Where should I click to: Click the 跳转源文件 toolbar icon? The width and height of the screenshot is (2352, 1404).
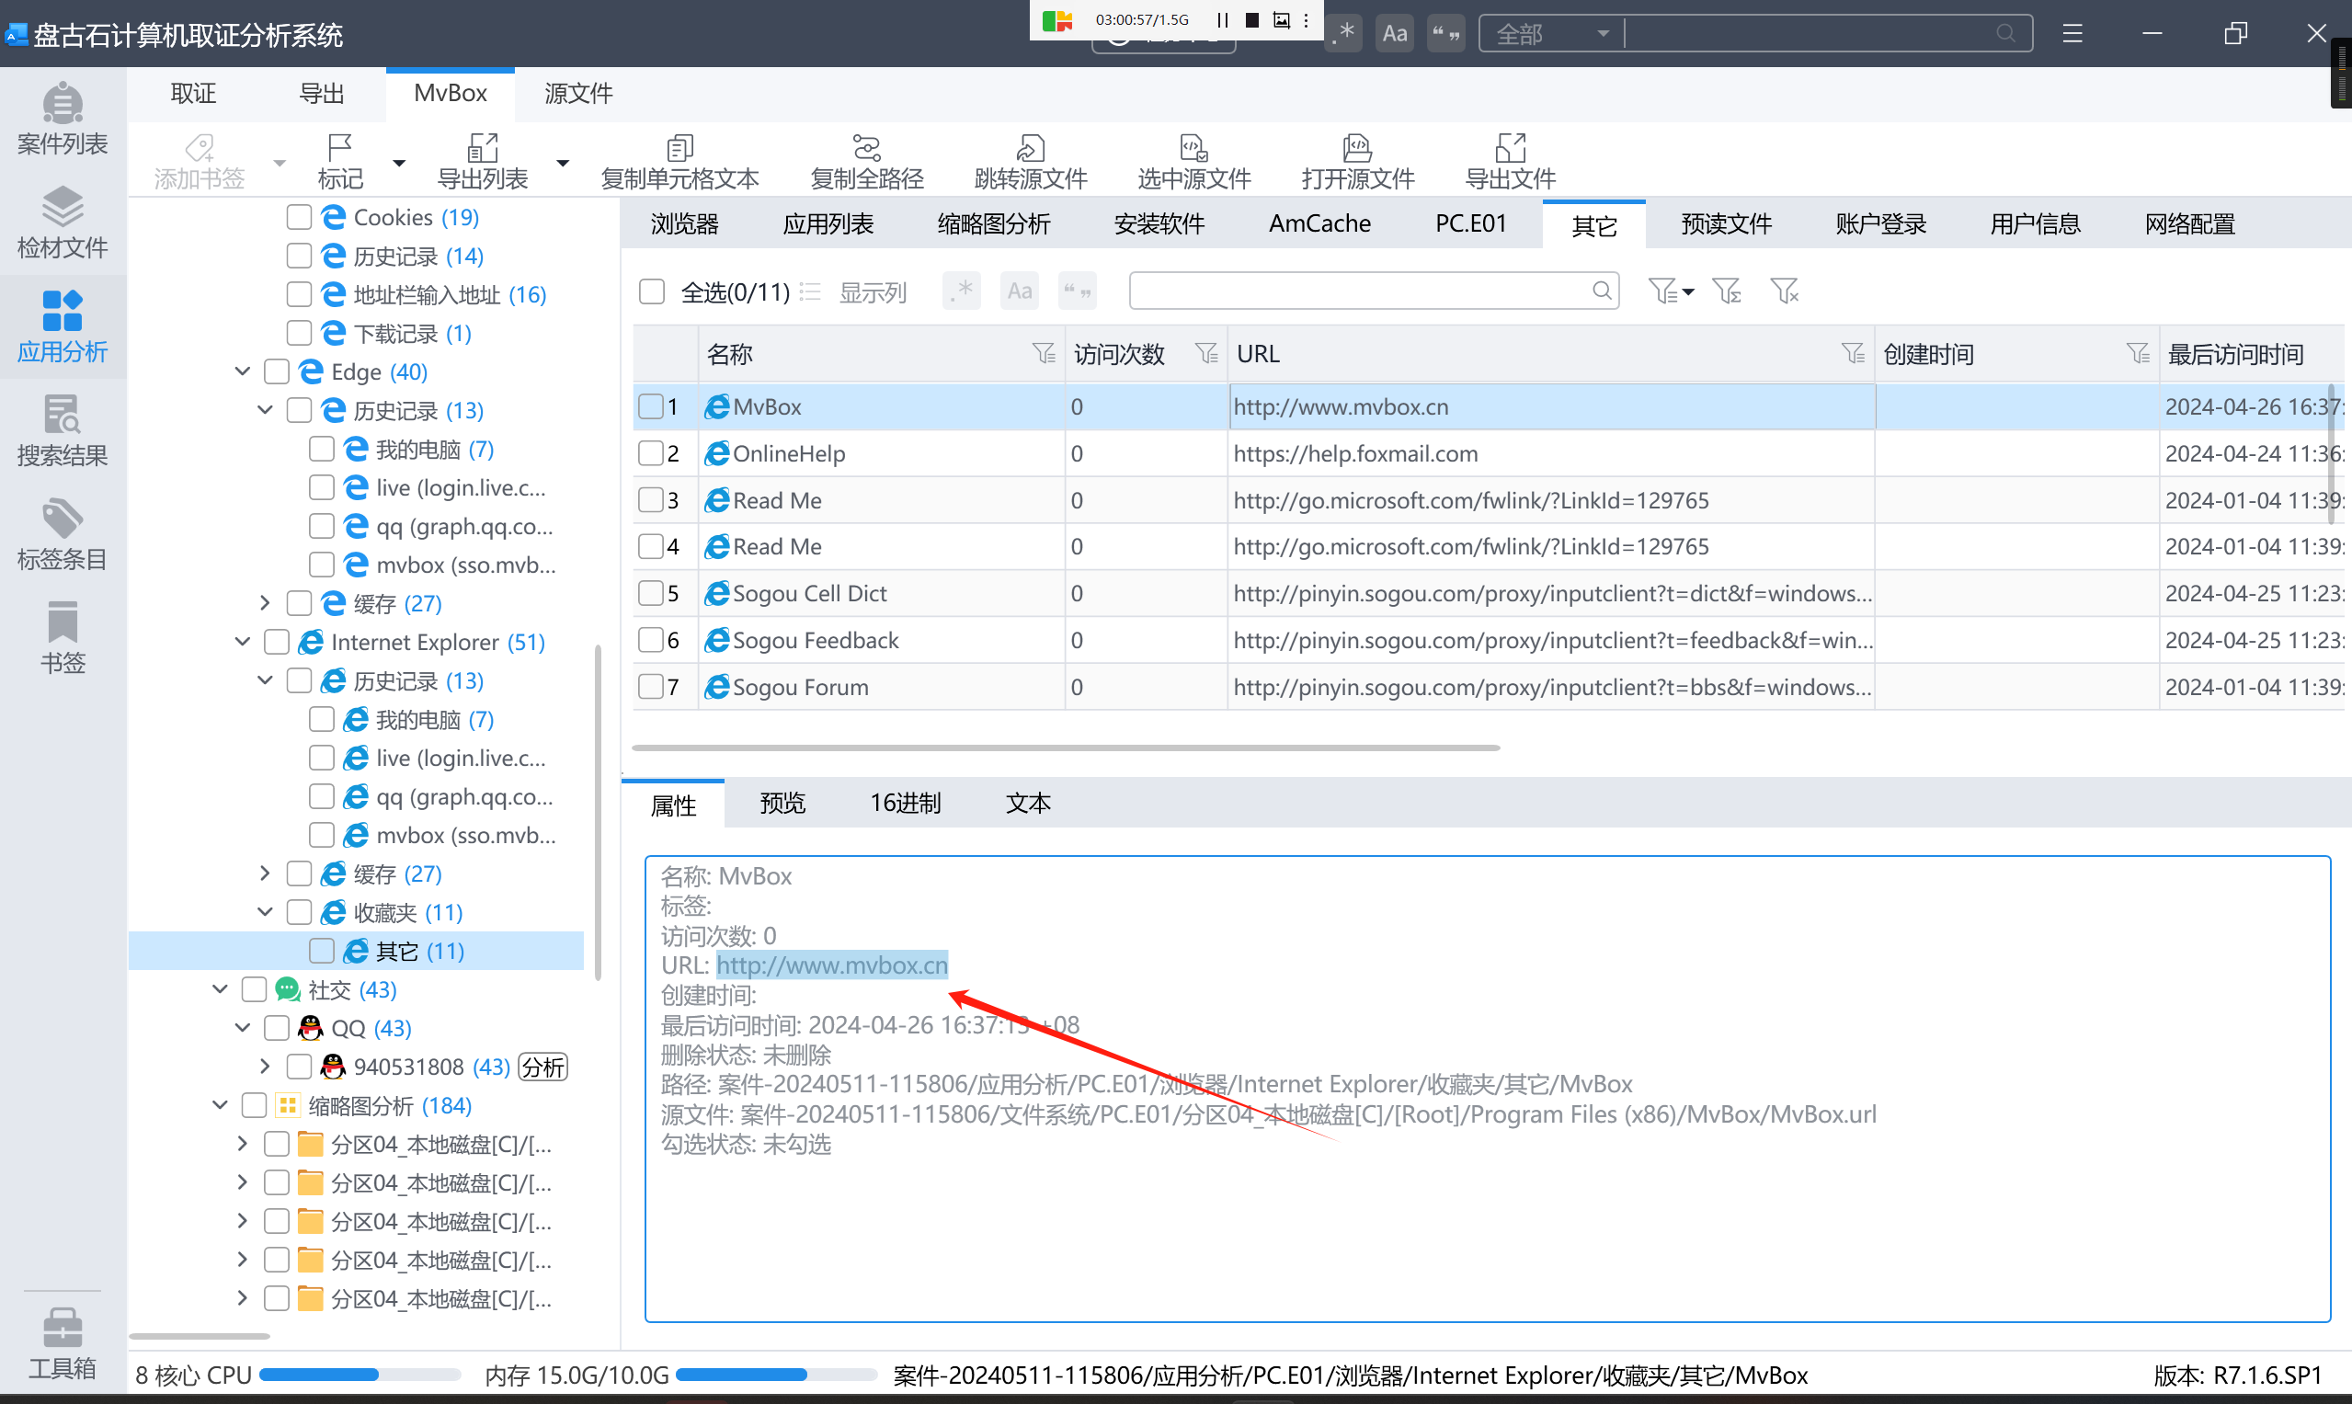click(1031, 161)
